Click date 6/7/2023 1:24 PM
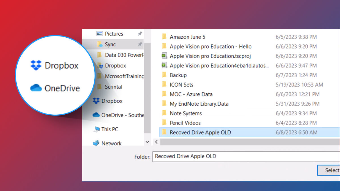The height and width of the screenshot is (191, 340). pos(296,75)
